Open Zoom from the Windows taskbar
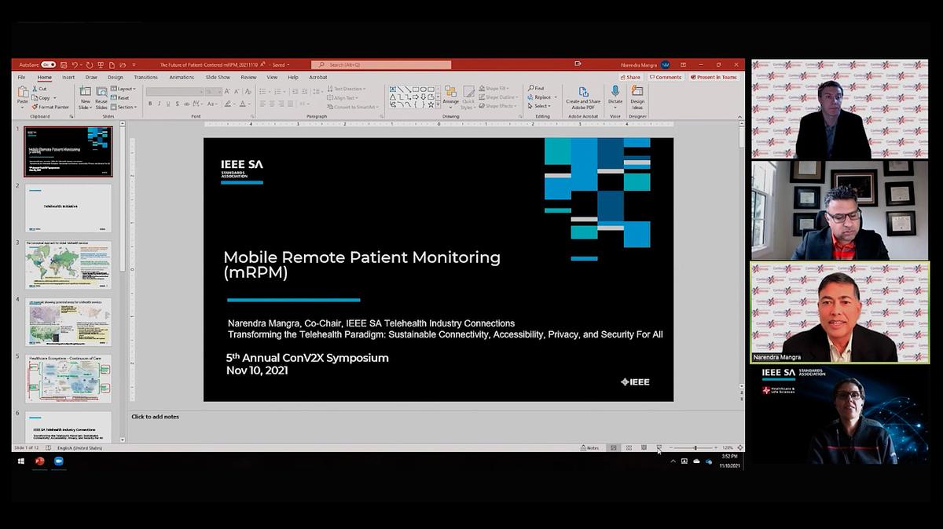Image resolution: width=943 pixels, height=529 pixels. point(58,462)
